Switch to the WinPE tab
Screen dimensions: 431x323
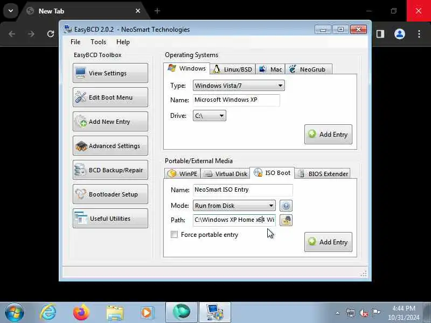click(x=183, y=173)
